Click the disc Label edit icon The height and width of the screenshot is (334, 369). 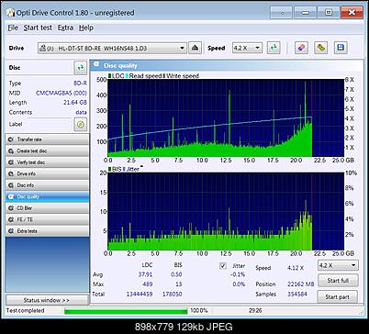(x=81, y=124)
